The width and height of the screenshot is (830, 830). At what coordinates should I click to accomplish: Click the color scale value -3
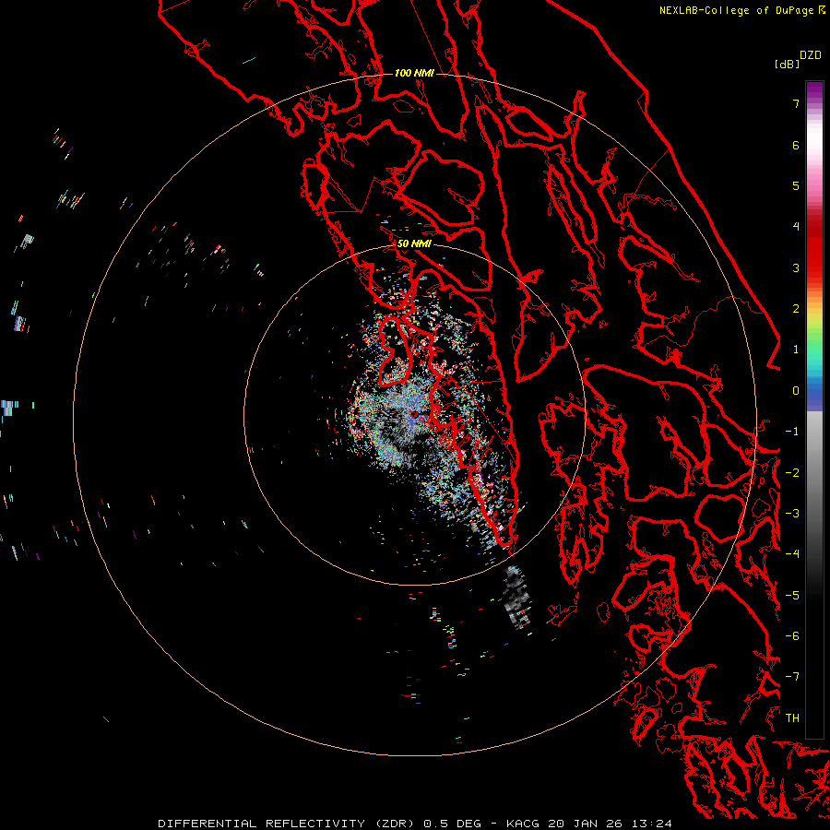[x=792, y=514]
